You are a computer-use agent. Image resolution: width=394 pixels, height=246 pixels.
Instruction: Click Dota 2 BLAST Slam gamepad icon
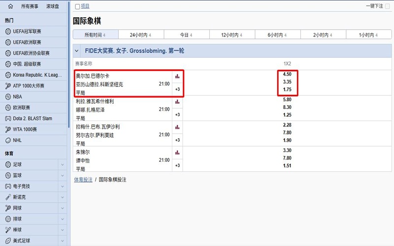[x=8, y=119]
